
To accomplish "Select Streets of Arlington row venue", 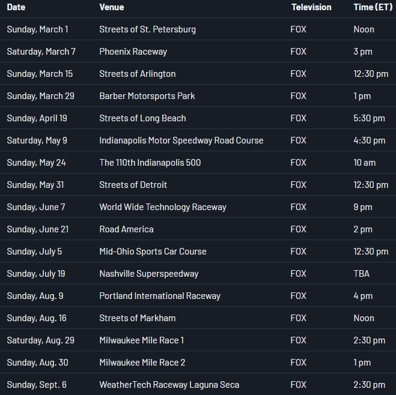I will click(x=138, y=74).
